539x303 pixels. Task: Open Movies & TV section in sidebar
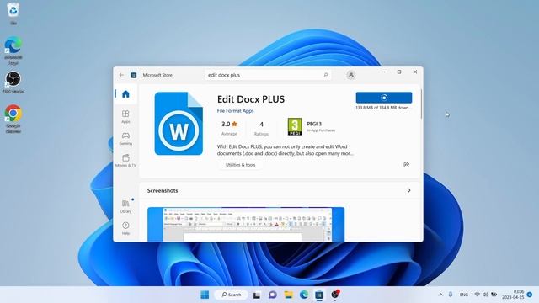(x=125, y=161)
